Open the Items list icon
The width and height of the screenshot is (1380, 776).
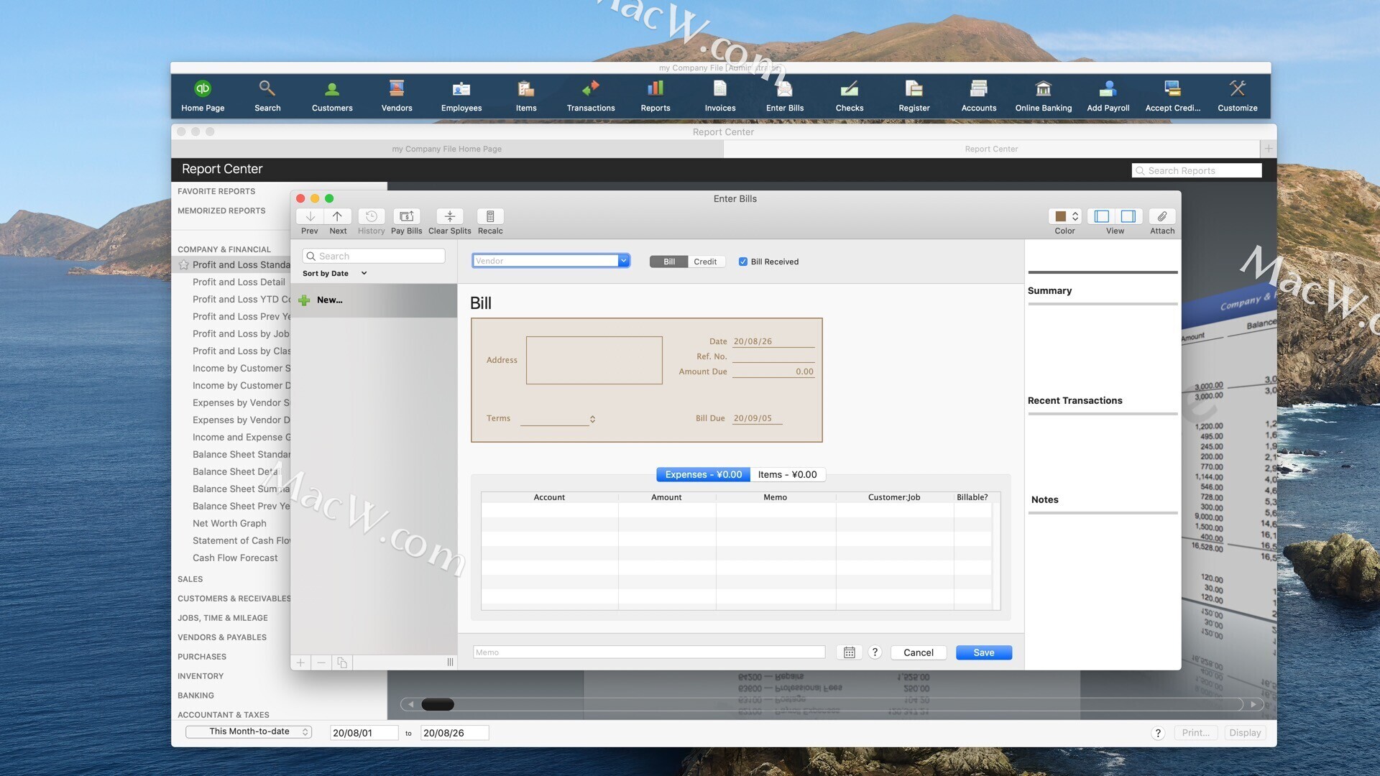coord(526,96)
